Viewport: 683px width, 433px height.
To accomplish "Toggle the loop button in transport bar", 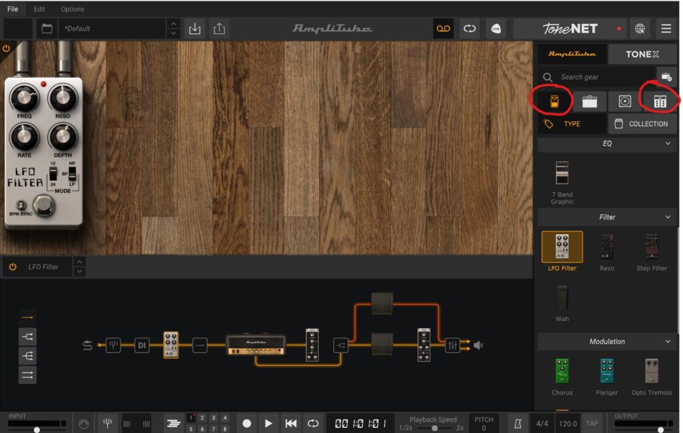I will point(313,423).
